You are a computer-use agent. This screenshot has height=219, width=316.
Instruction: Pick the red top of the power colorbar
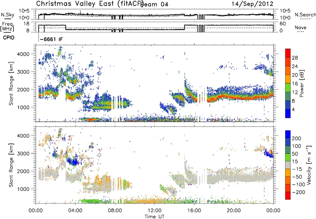pyautogui.click(x=288, y=53)
